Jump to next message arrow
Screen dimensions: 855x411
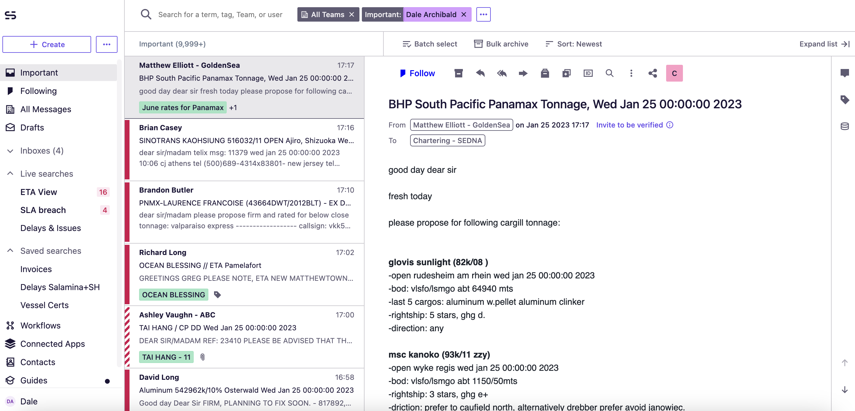tap(845, 389)
